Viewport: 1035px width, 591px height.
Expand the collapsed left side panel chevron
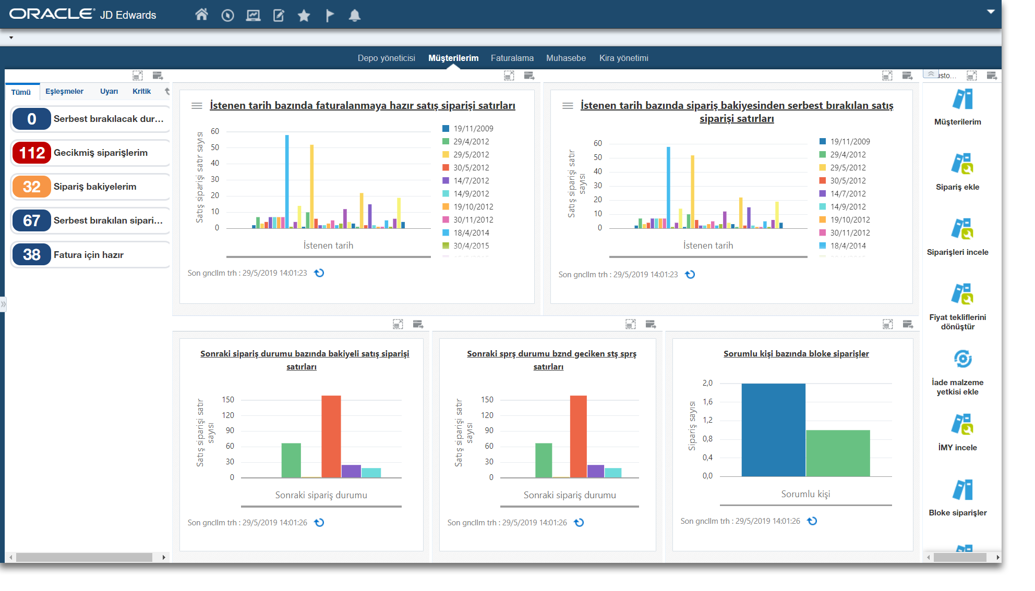coord(3,304)
